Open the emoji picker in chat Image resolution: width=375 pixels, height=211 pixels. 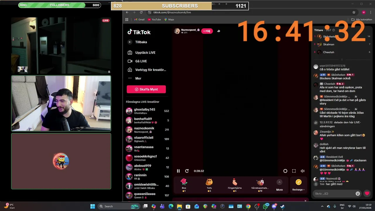[358, 193]
